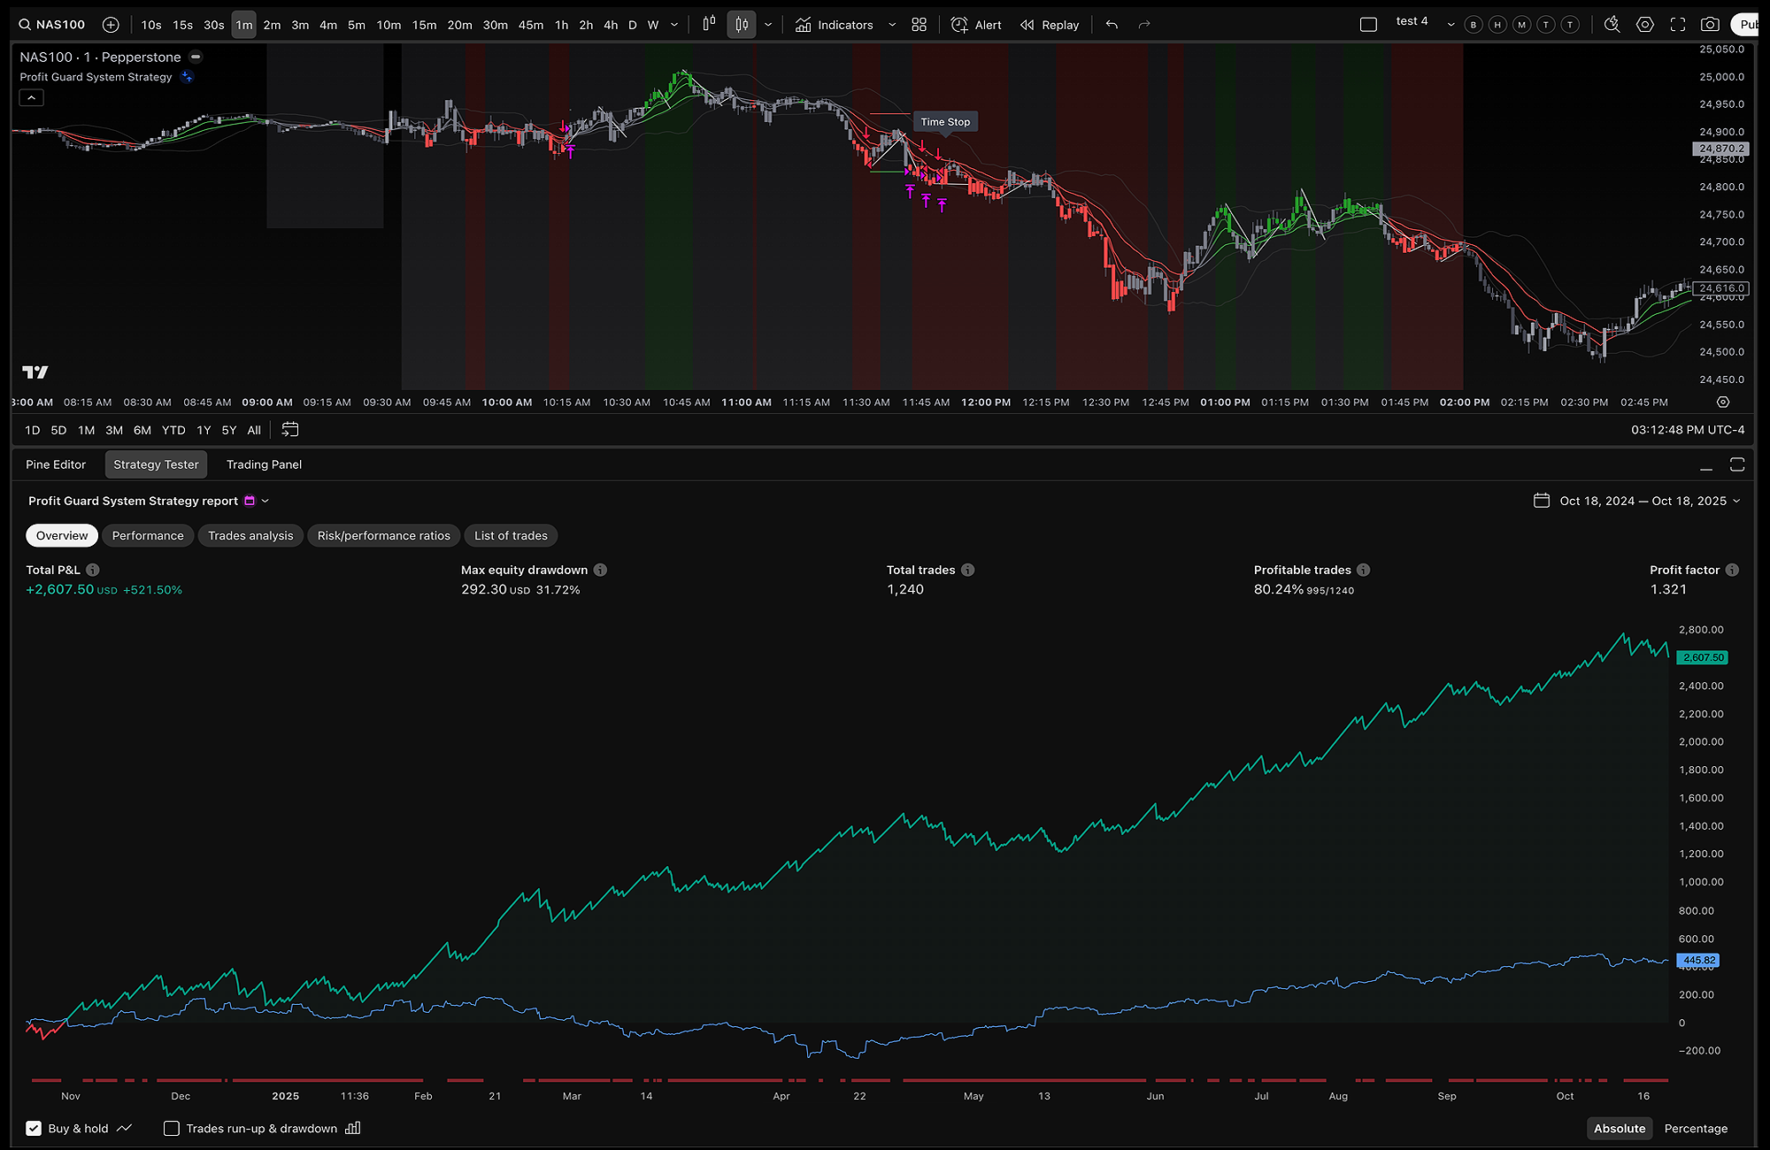Start bar Replay mode
The height and width of the screenshot is (1150, 1770).
click(1049, 25)
